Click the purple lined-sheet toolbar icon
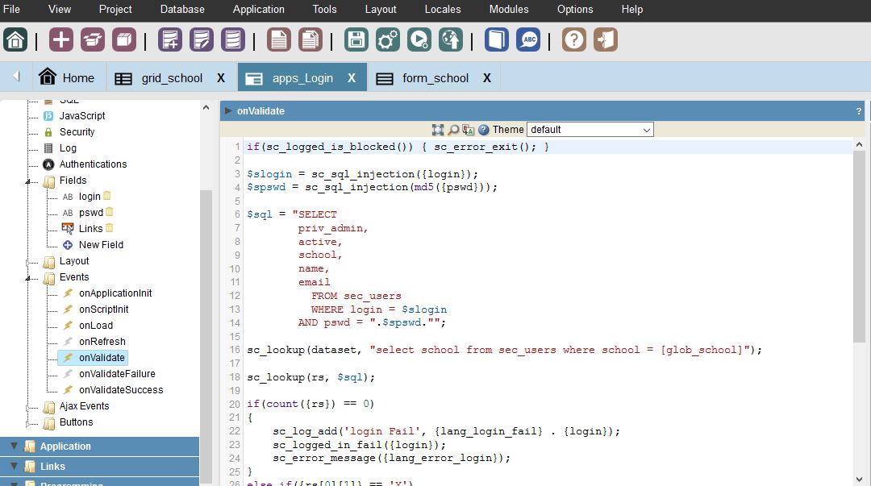 point(233,40)
